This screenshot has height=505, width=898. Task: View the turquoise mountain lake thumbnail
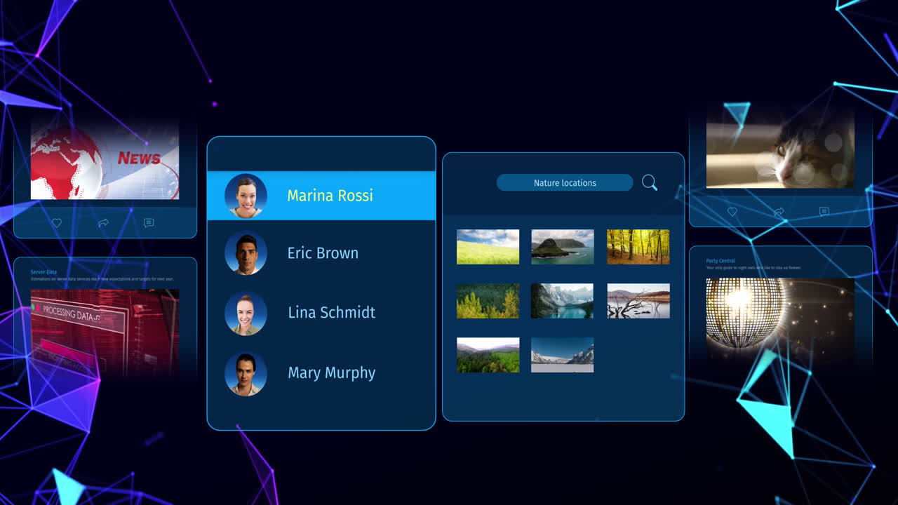(x=562, y=301)
